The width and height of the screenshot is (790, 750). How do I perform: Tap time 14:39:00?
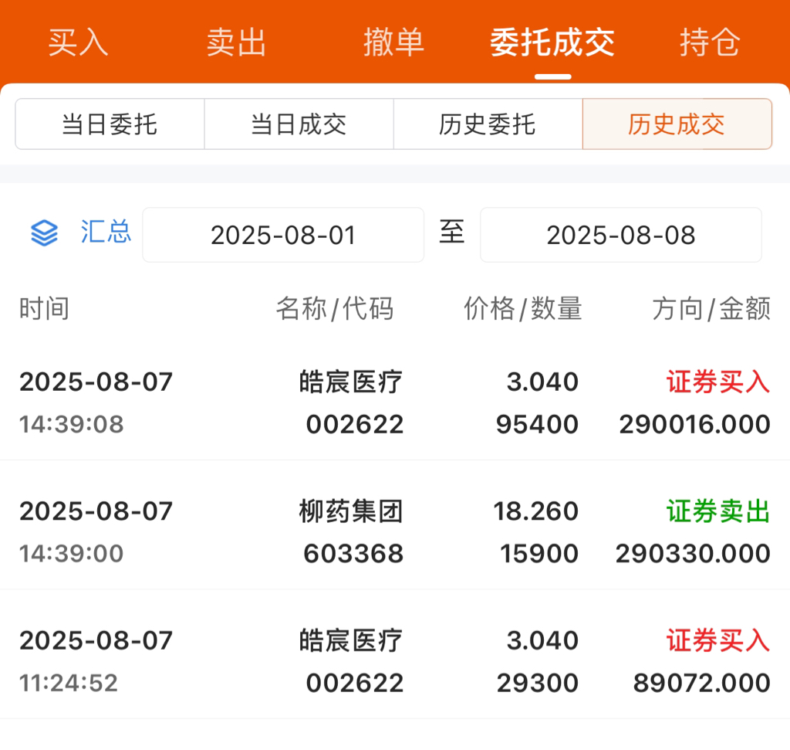click(72, 553)
